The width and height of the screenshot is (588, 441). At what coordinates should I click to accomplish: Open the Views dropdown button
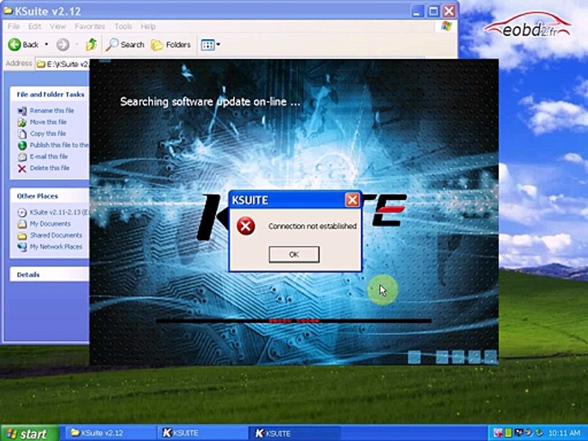click(210, 45)
